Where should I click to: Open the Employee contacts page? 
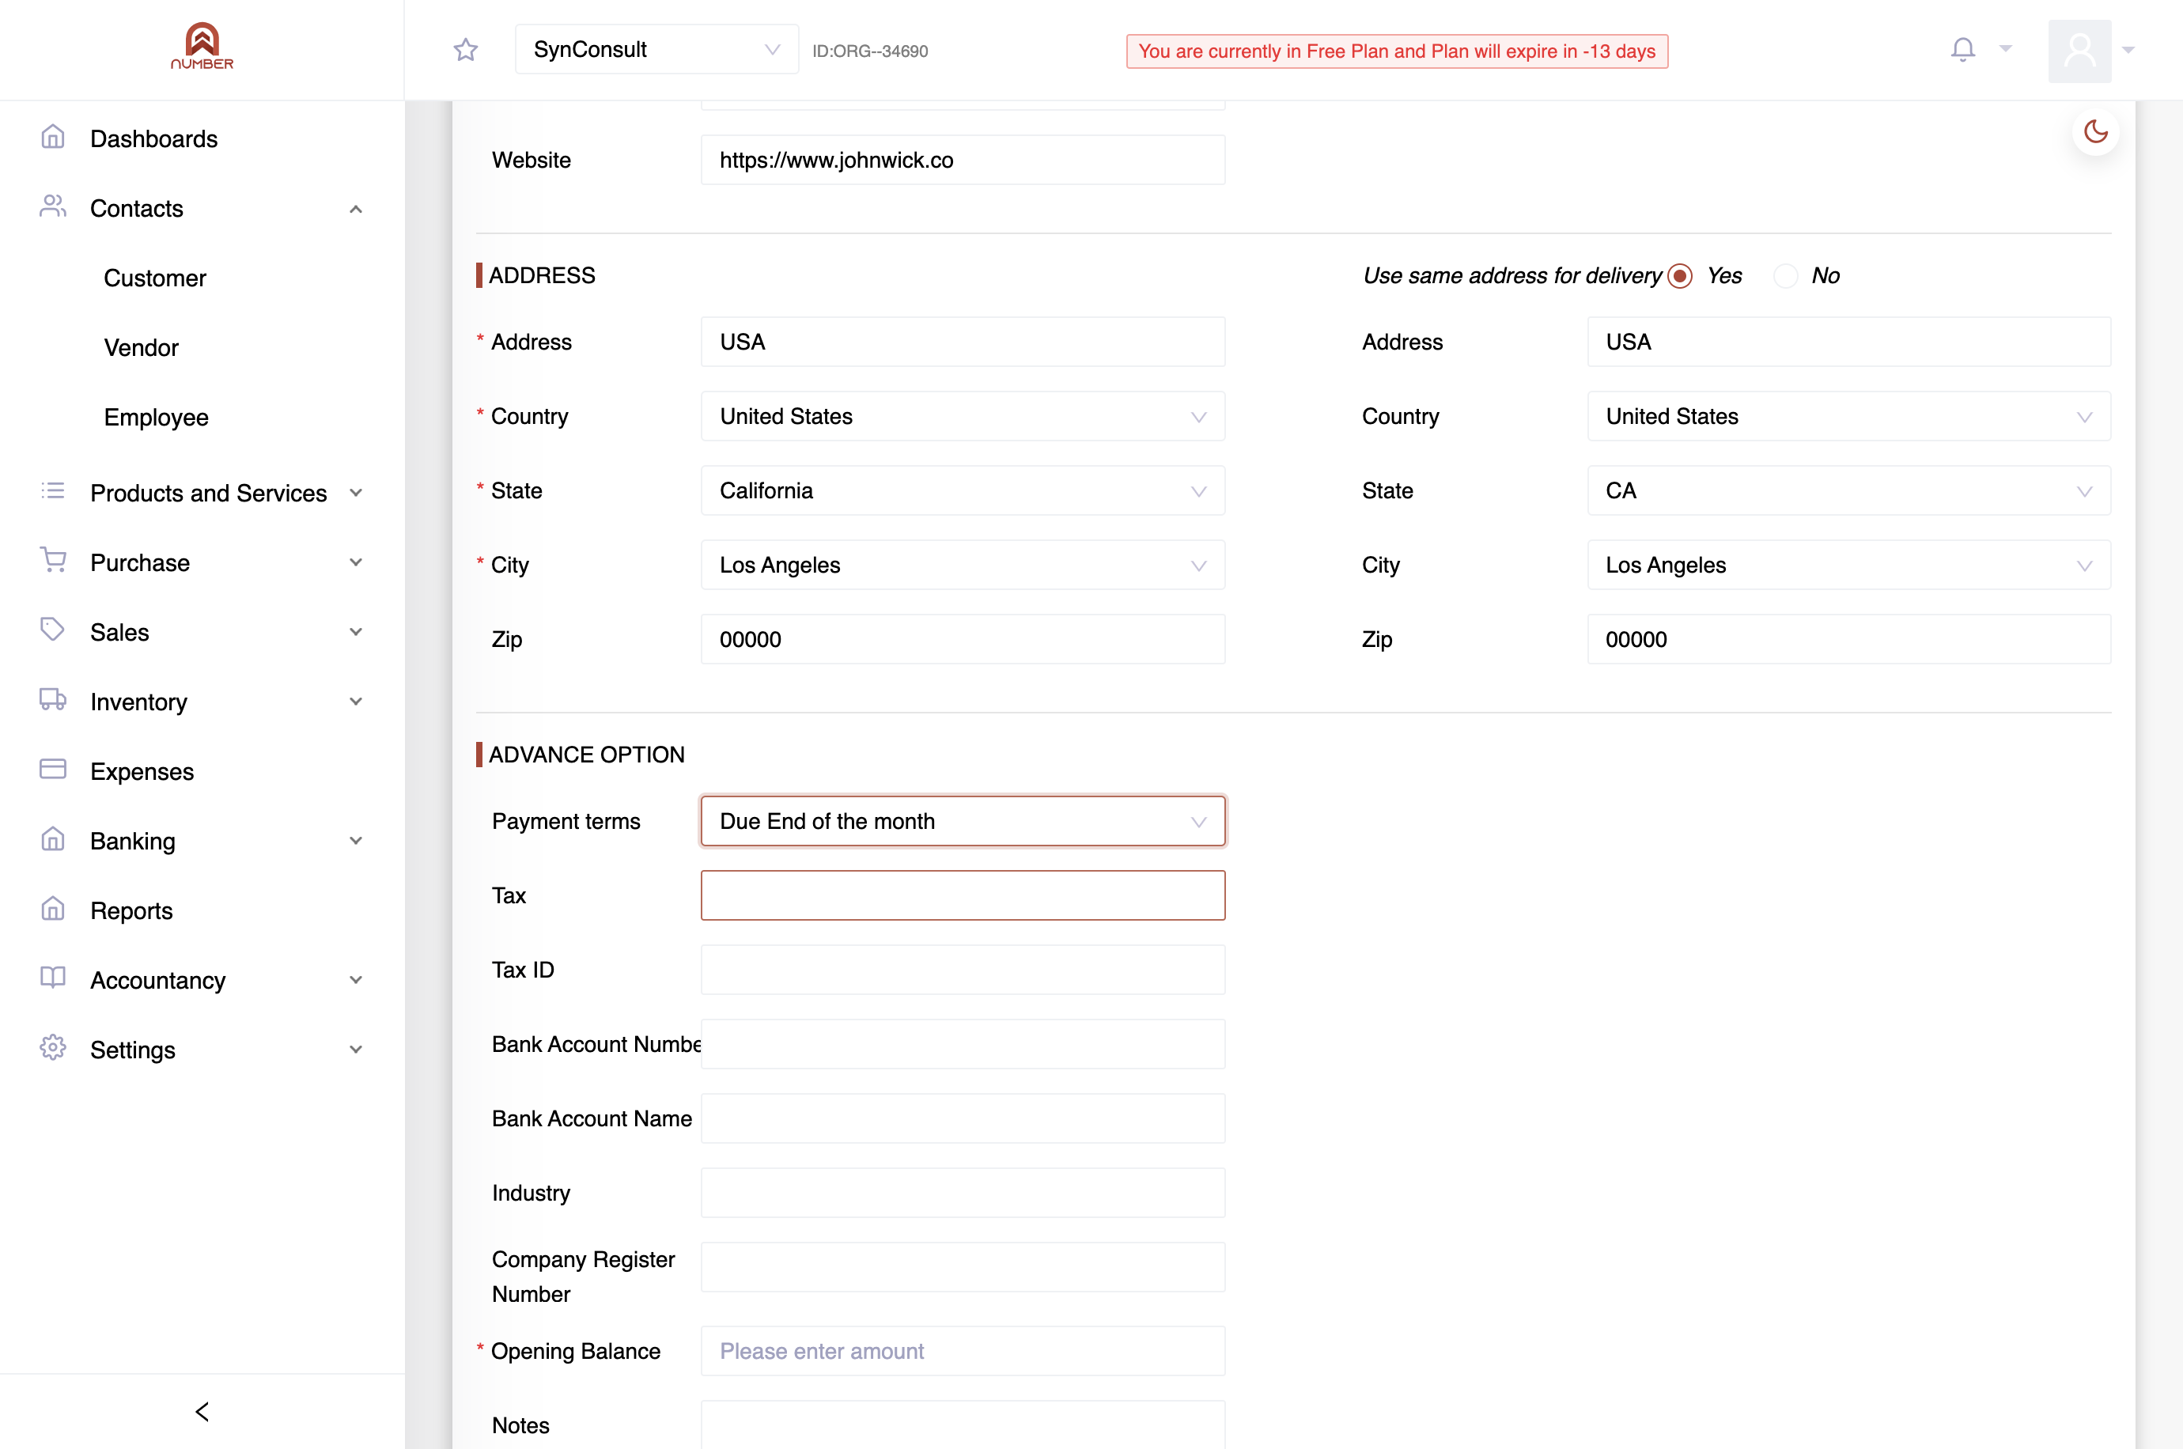pyautogui.click(x=156, y=418)
